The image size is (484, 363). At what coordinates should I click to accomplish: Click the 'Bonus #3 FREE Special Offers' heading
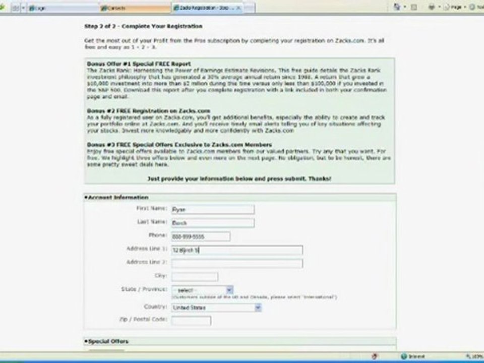point(179,145)
